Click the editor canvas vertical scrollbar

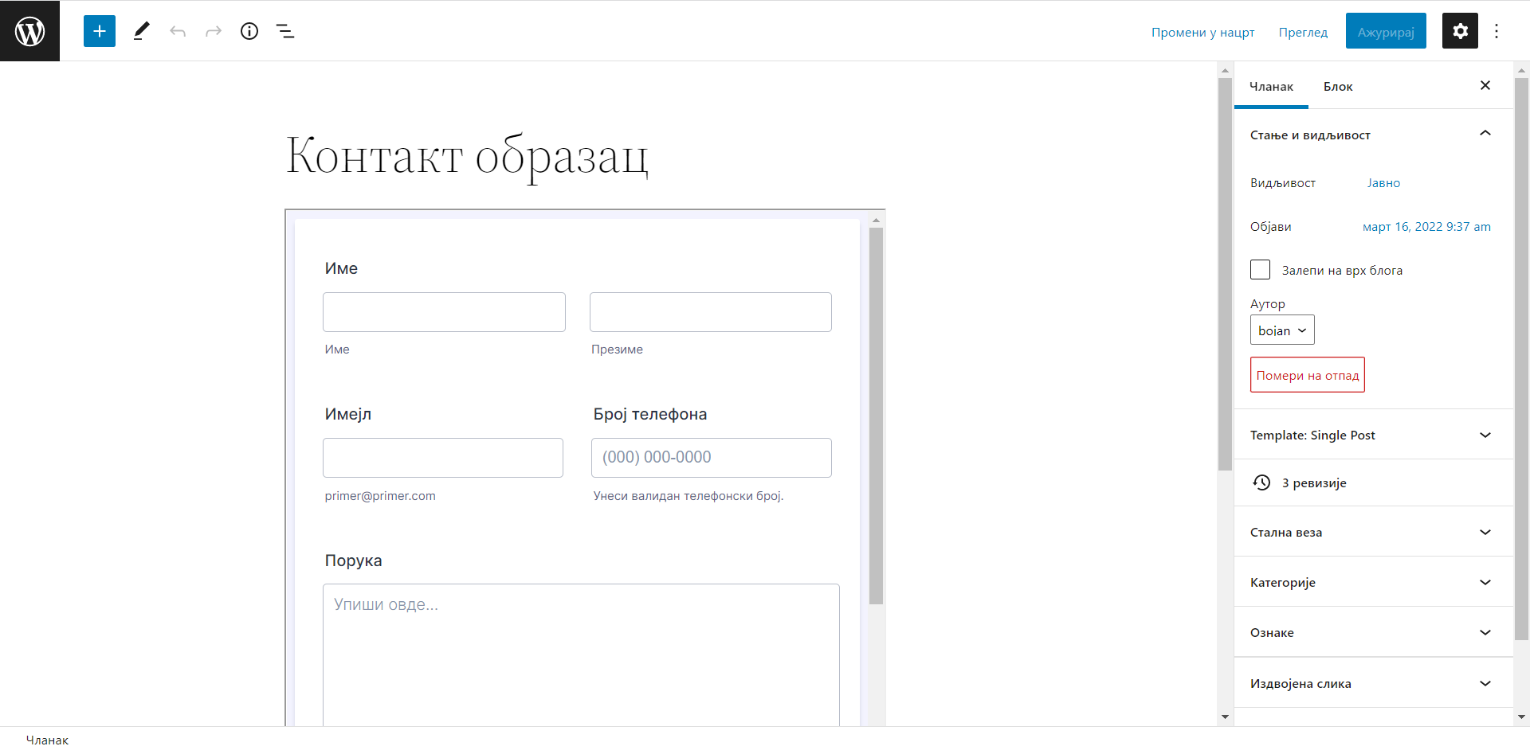[1225, 275]
